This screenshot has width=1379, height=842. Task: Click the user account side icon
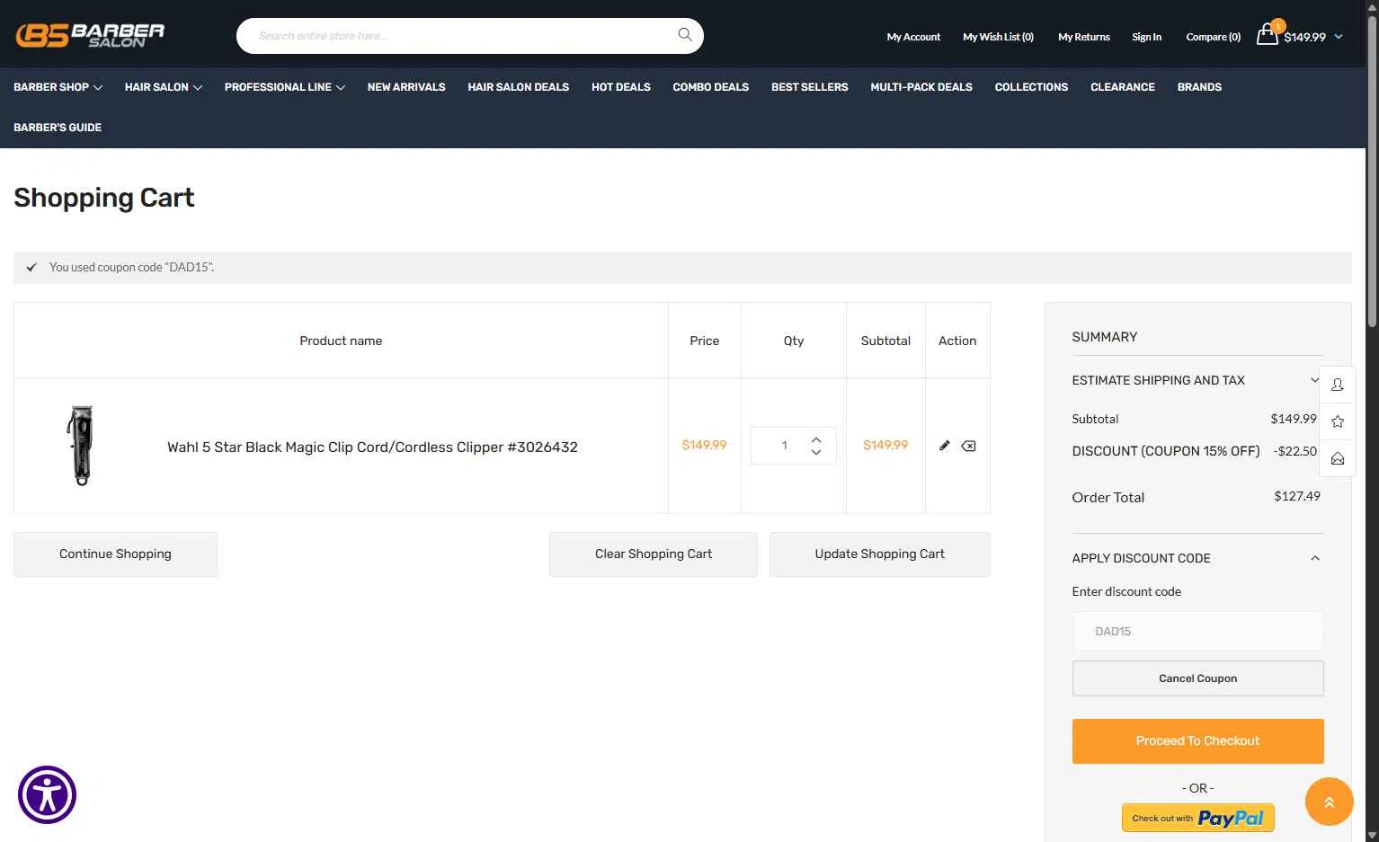click(1338, 385)
